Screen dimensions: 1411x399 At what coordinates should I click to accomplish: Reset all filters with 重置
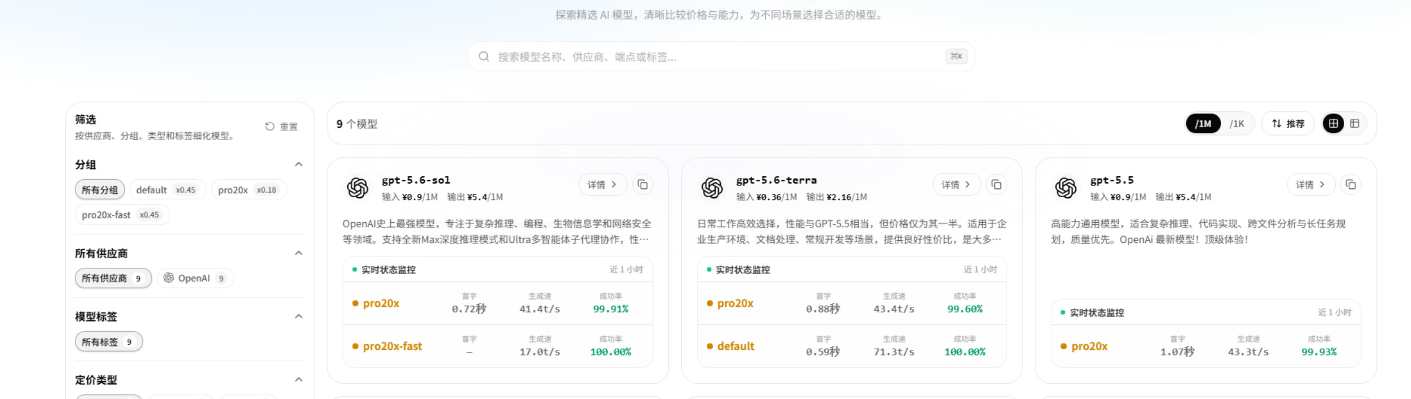282,127
